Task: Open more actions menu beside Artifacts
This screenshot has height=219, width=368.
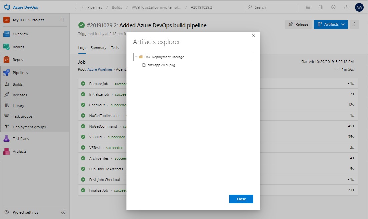Action: point(355,24)
